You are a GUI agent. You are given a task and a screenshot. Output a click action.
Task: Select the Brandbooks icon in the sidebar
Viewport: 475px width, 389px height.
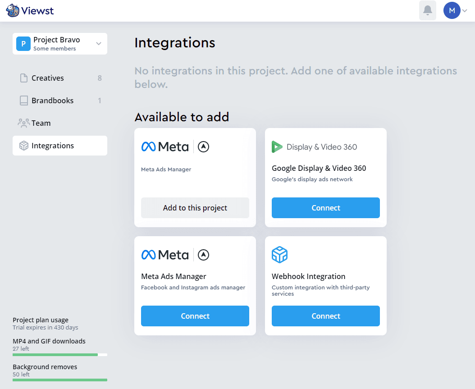click(23, 100)
